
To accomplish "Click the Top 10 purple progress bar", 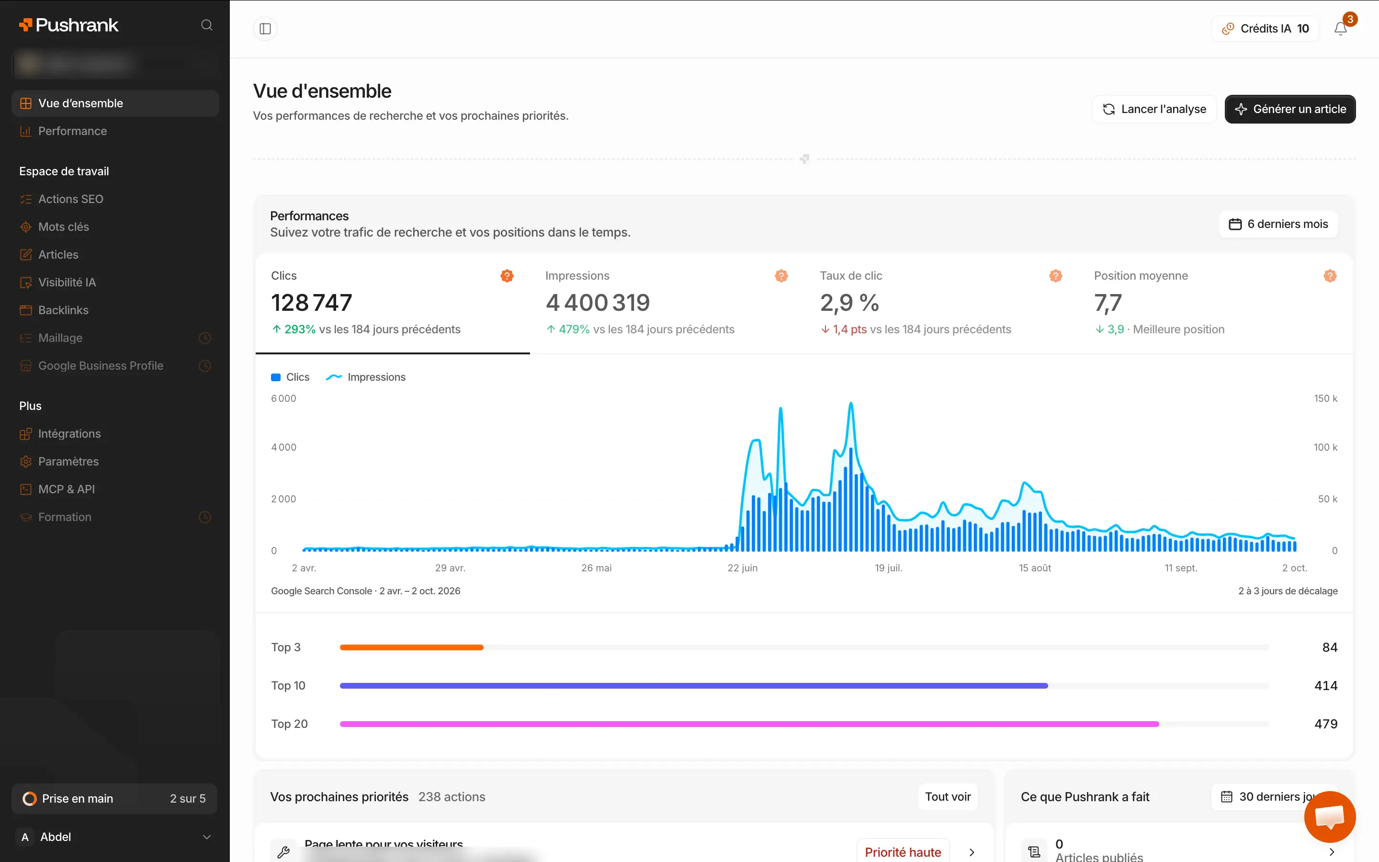I will (x=693, y=685).
